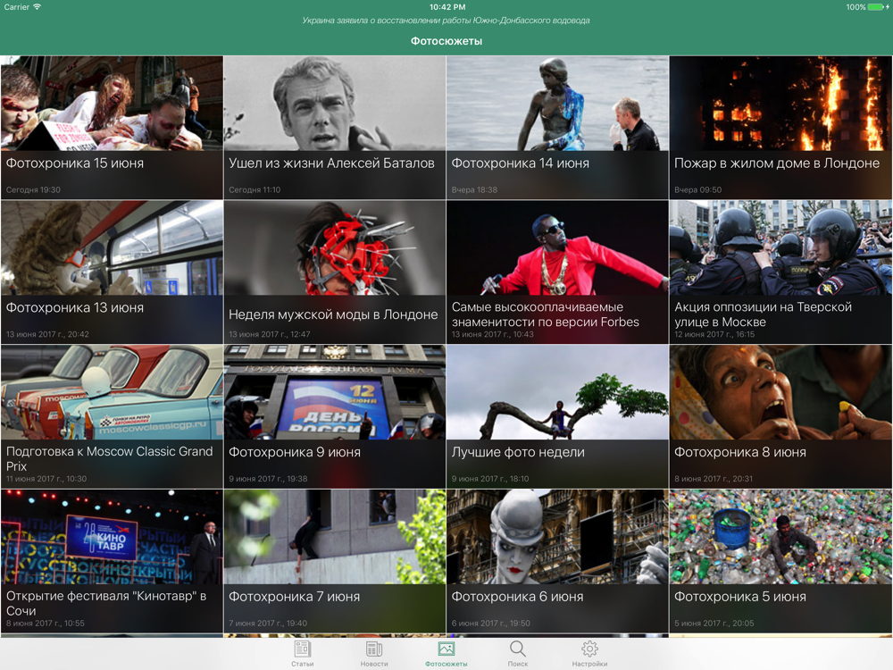Tap the date '13 июня 2017 г., 10:43'

coord(493,334)
